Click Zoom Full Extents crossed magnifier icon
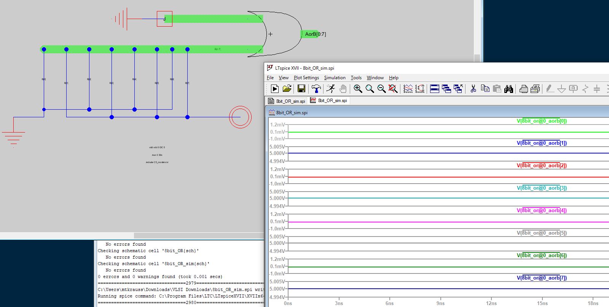 (393, 89)
